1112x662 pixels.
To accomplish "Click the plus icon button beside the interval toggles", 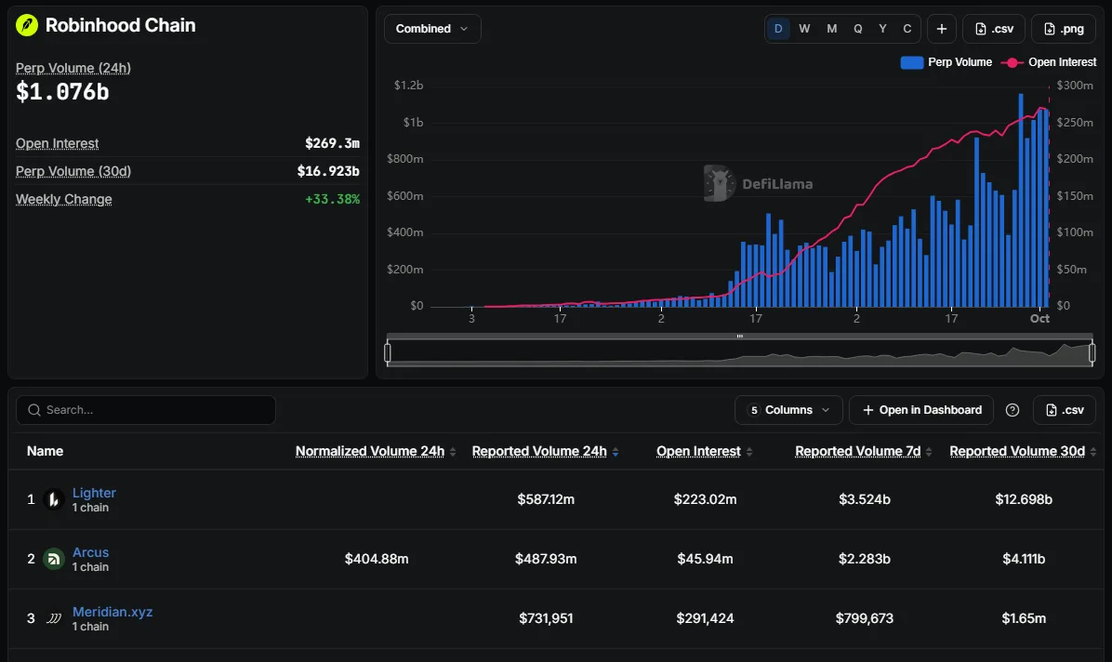I will pos(942,29).
